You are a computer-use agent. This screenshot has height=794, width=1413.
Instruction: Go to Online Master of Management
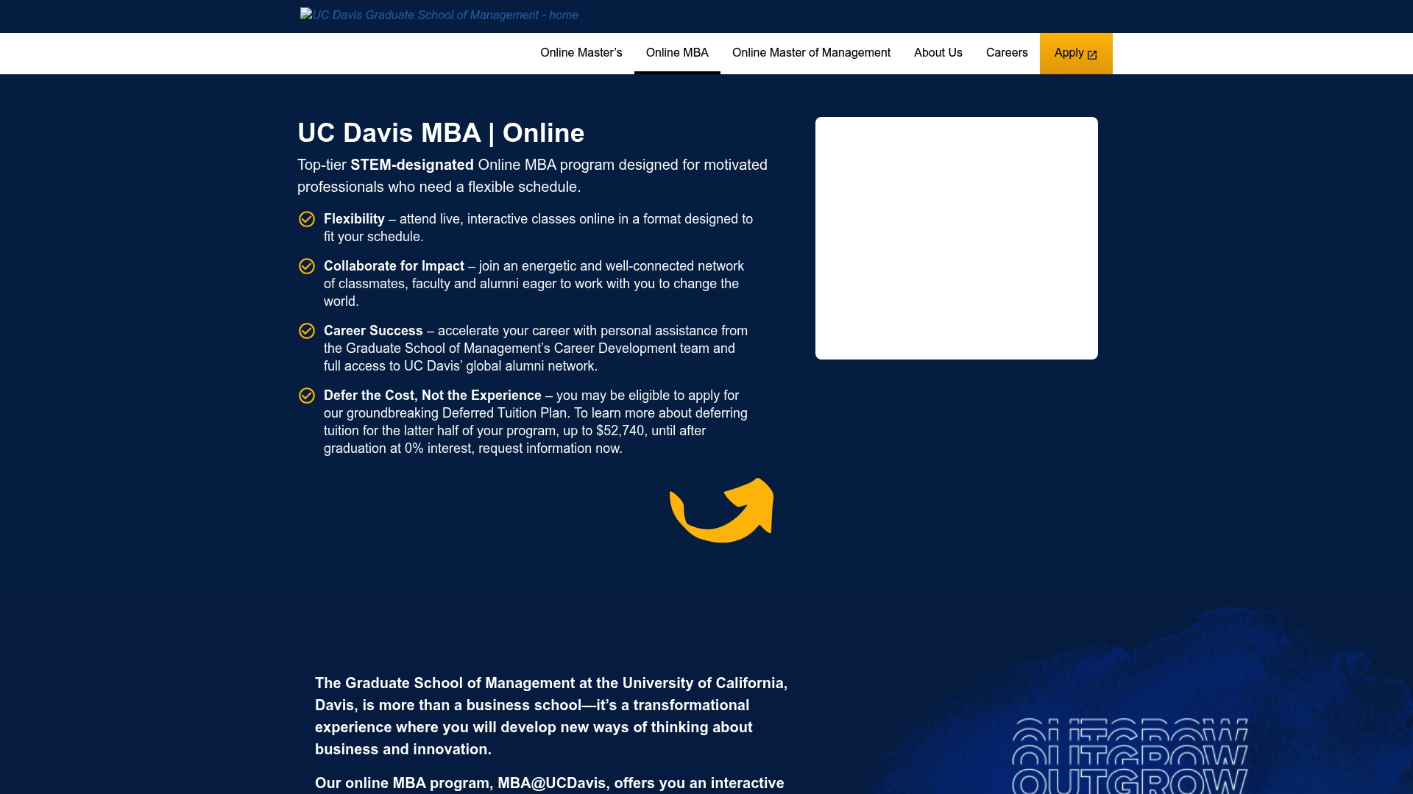coord(811,53)
